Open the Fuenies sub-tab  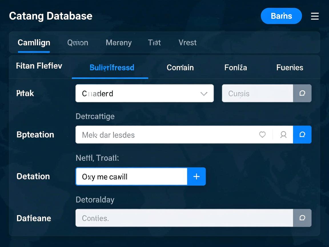(290, 68)
